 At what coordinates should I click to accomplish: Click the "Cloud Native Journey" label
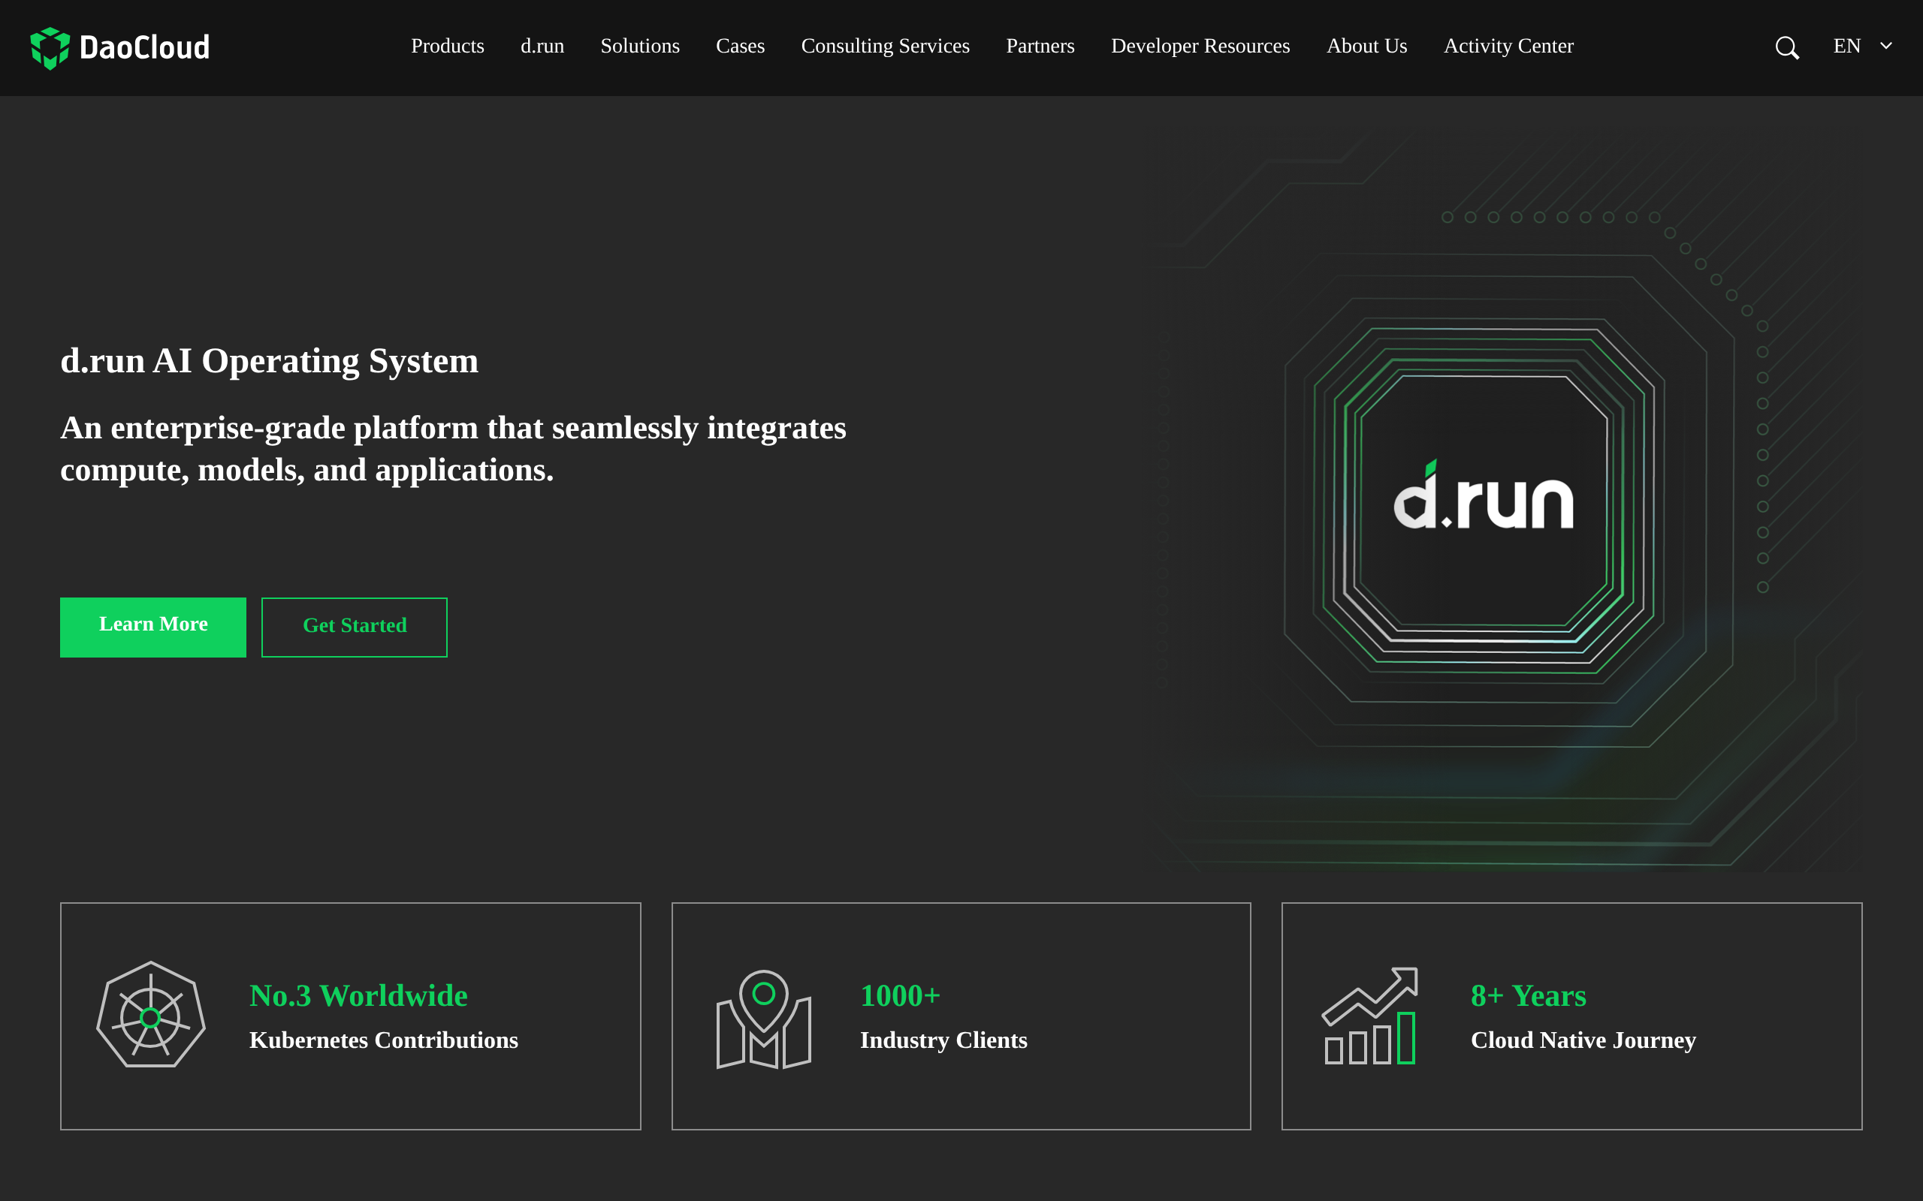[x=1583, y=1040]
